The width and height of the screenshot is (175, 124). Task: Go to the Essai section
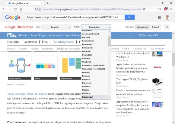[x=45, y=42]
